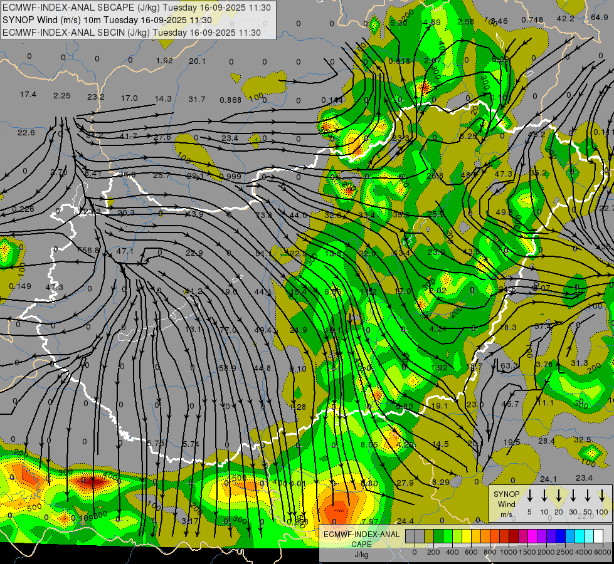The height and width of the screenshot is (564, 614).
Task: Select the station value 73.8
Action: [263, 216]
